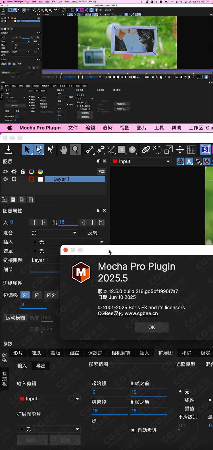Click the set in-point '[' bracket button
This screenshot has width=213, height=450.
point(34,222)
